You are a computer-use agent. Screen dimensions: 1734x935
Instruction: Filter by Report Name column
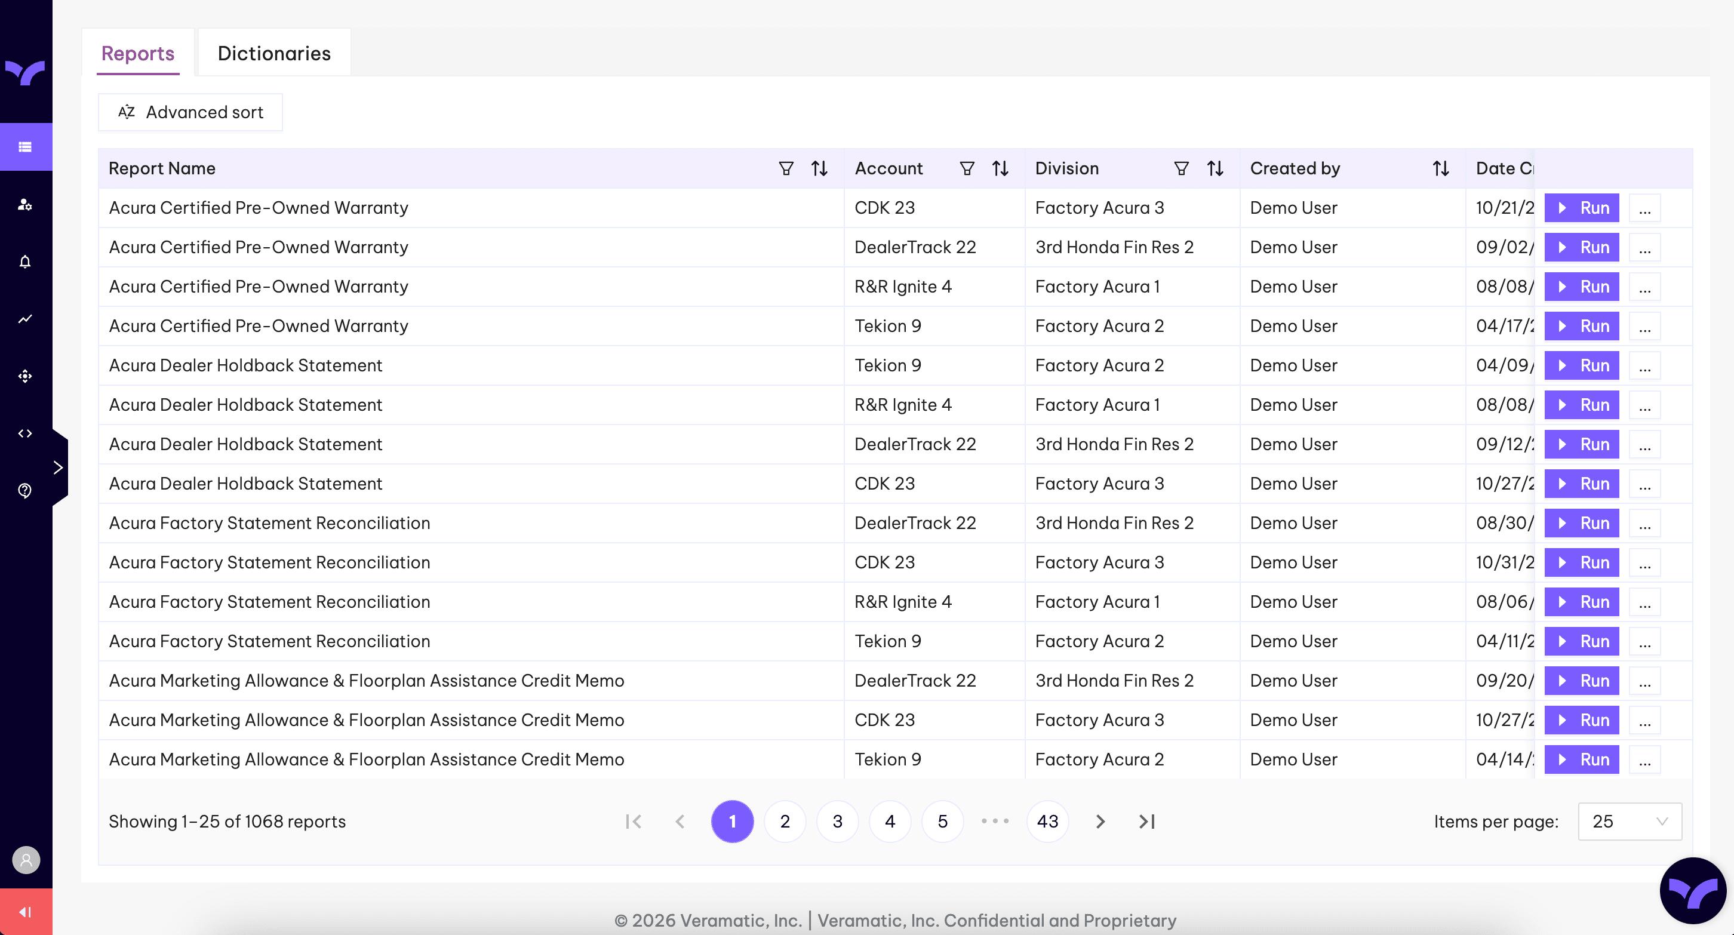[x=786, y=168]
